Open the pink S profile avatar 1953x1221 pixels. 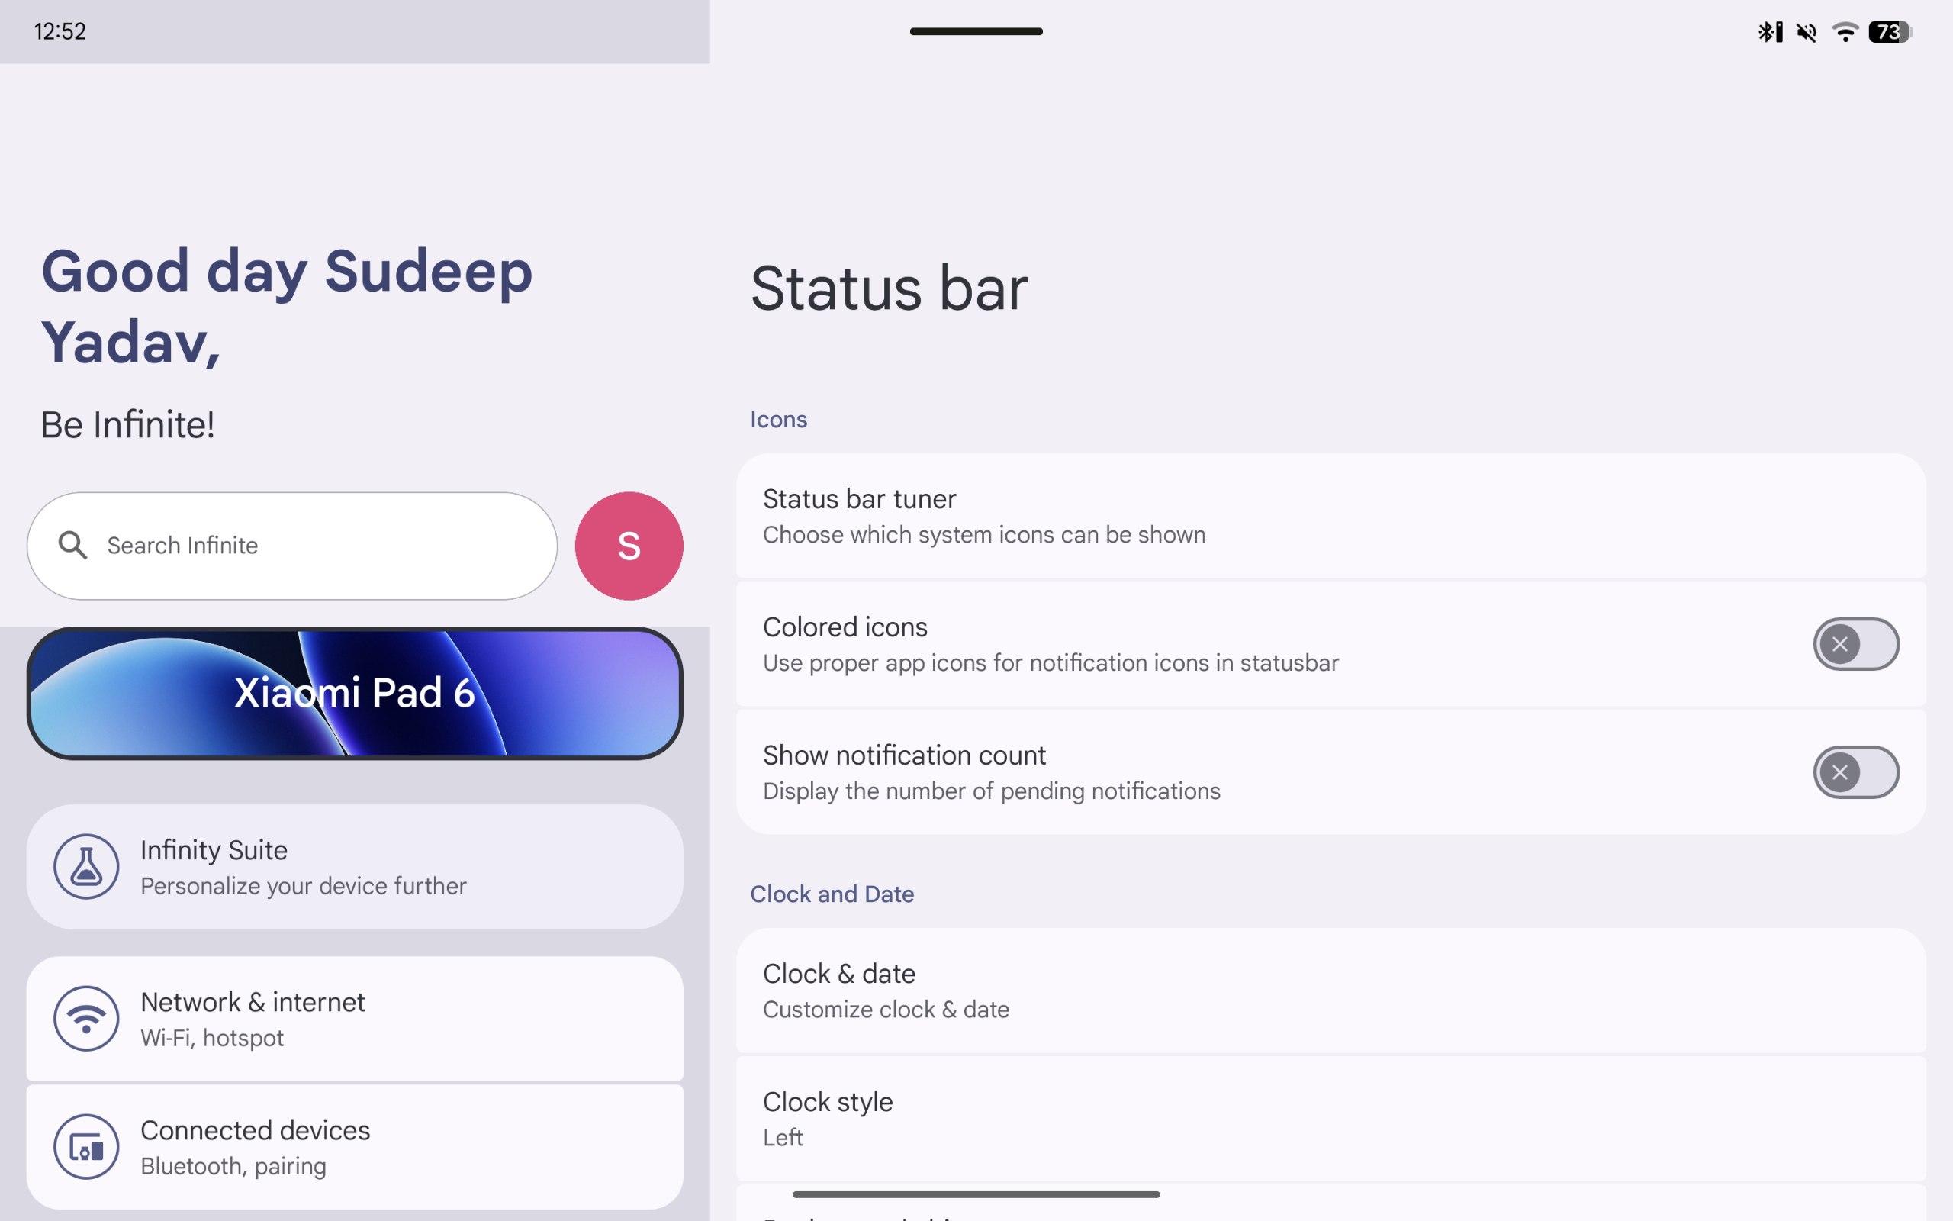pos(629,546)
